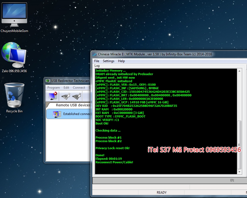Click the 'Done!' log line
Screen dimensions: 247x198
point(100,155)
